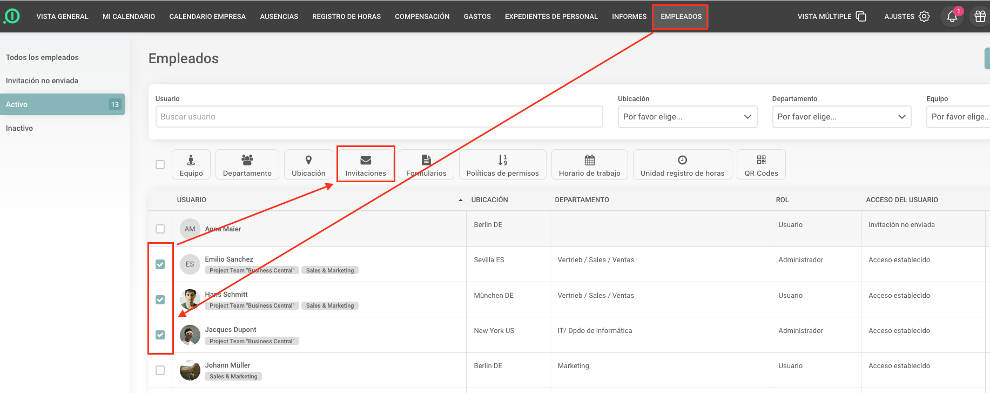Click the Ubicación pin icon

308,160
